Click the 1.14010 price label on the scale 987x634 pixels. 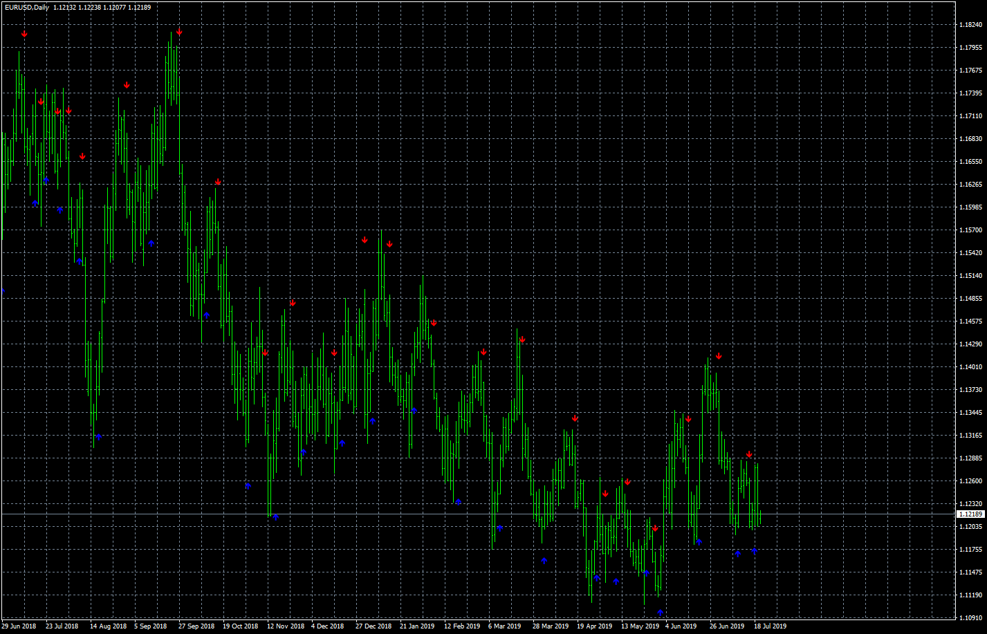point(971,367)
